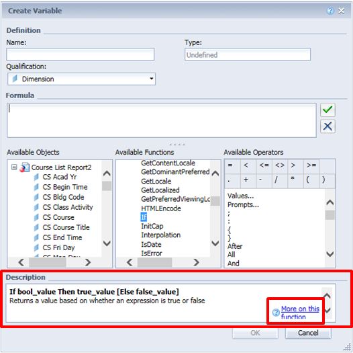Click the Course List Report2 document icon

24,167
